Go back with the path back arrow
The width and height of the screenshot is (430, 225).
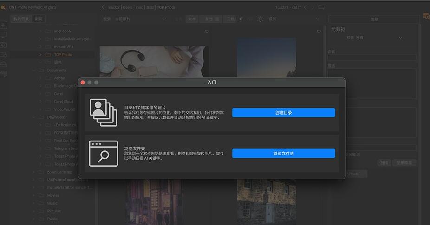click(x=103, y=7)
